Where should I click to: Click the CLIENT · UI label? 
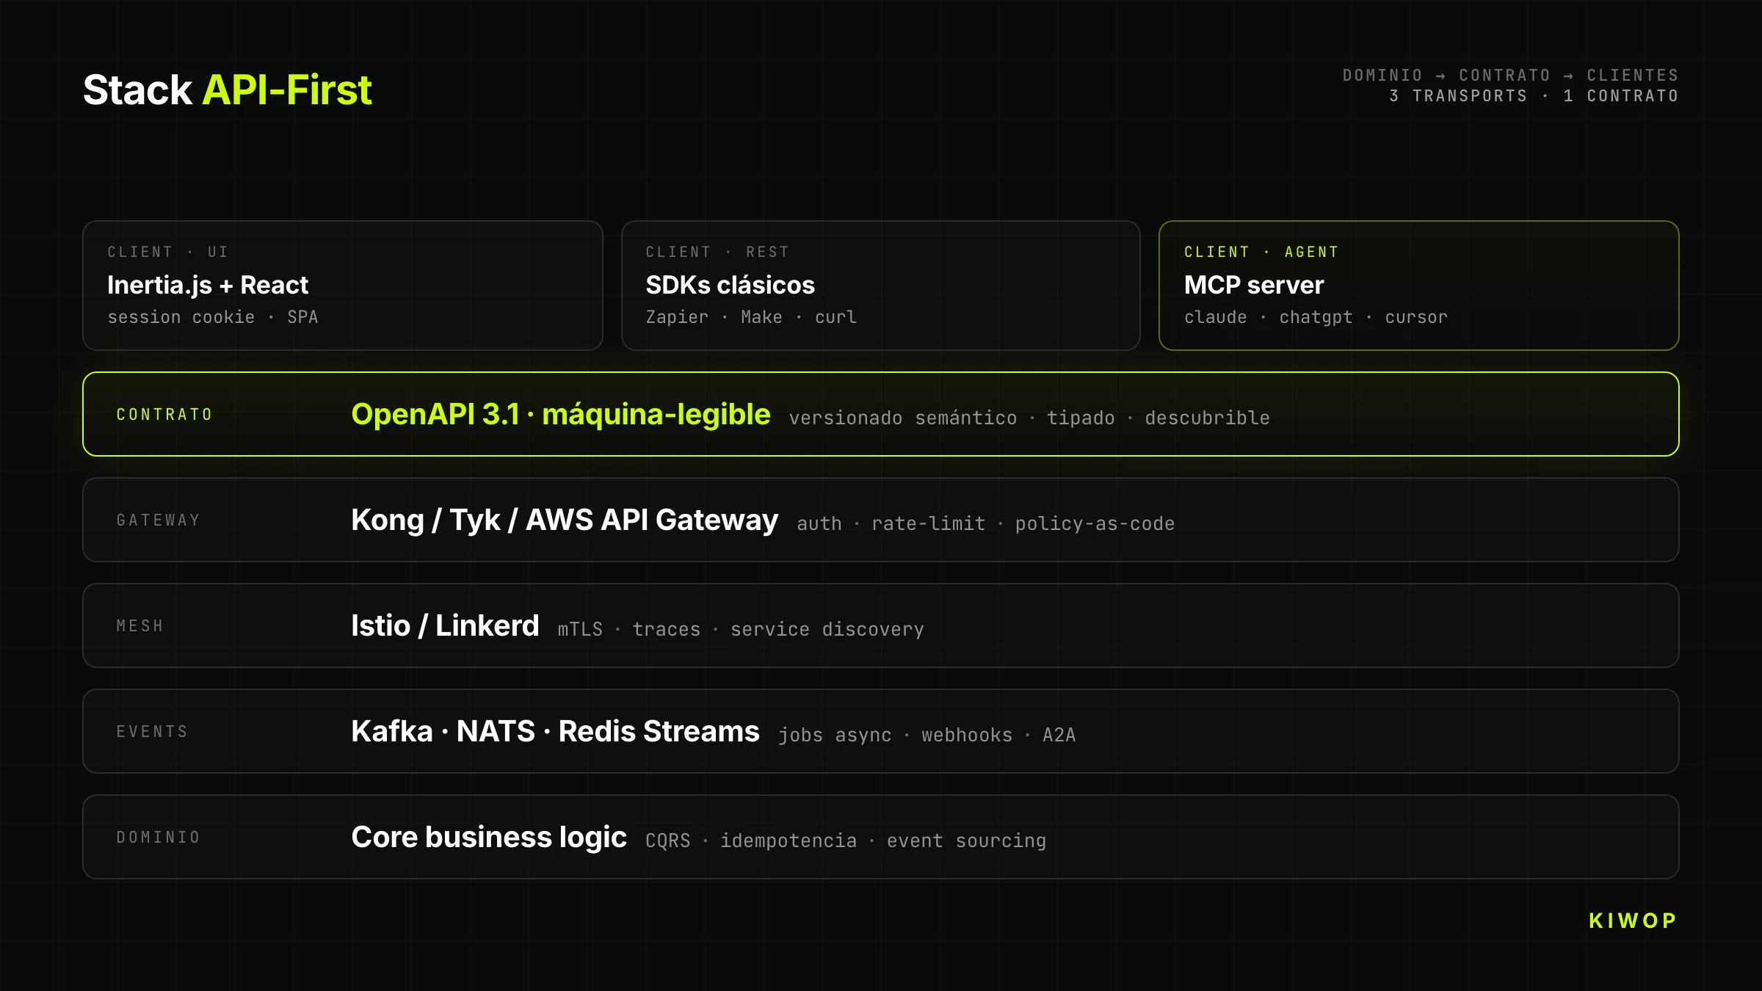pyautogui.click(x=168, y=252)
